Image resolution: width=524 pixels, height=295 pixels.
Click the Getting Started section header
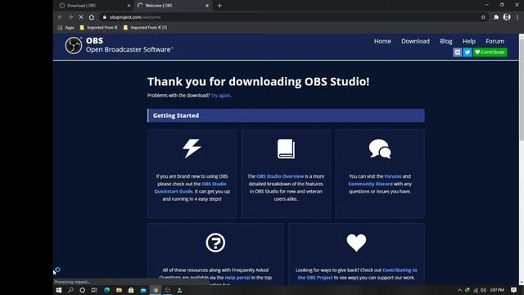pos(286,116)
